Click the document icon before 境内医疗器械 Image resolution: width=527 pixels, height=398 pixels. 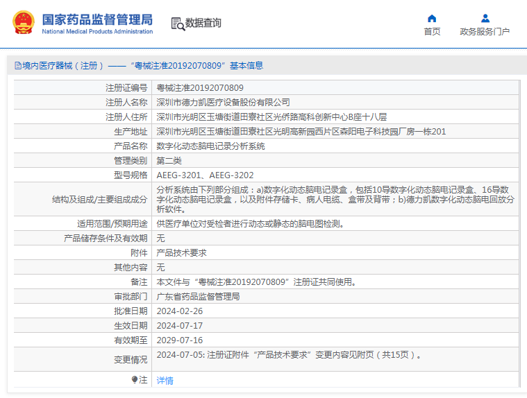click(x=18, y=65)
